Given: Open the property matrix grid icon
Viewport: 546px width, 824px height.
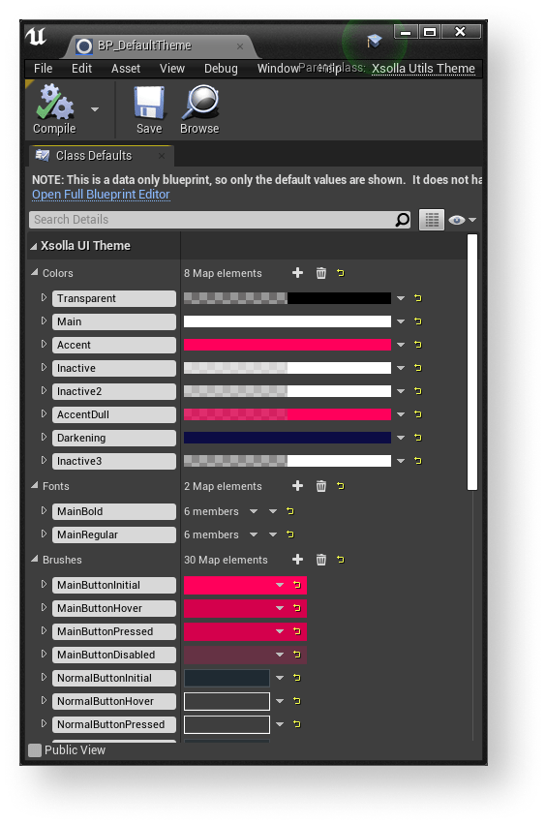Looking at the screenshot, I should [432, 220].
